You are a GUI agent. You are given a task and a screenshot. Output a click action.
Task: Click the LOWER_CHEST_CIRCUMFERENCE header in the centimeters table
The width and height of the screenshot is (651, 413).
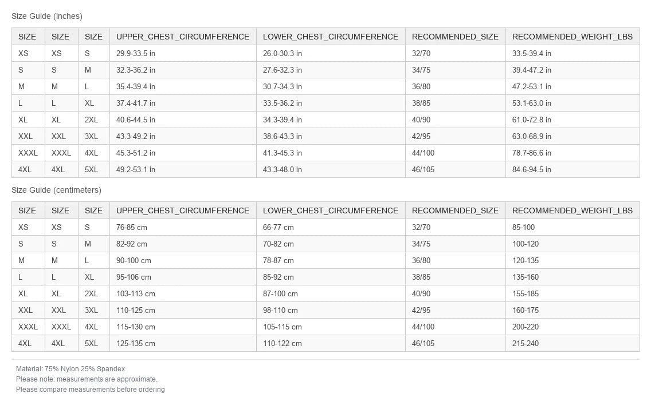[x=331, y=211]
